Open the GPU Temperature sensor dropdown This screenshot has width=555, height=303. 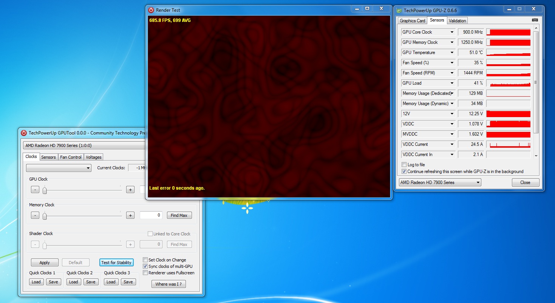pyautogui.click(x=452, y=53)
